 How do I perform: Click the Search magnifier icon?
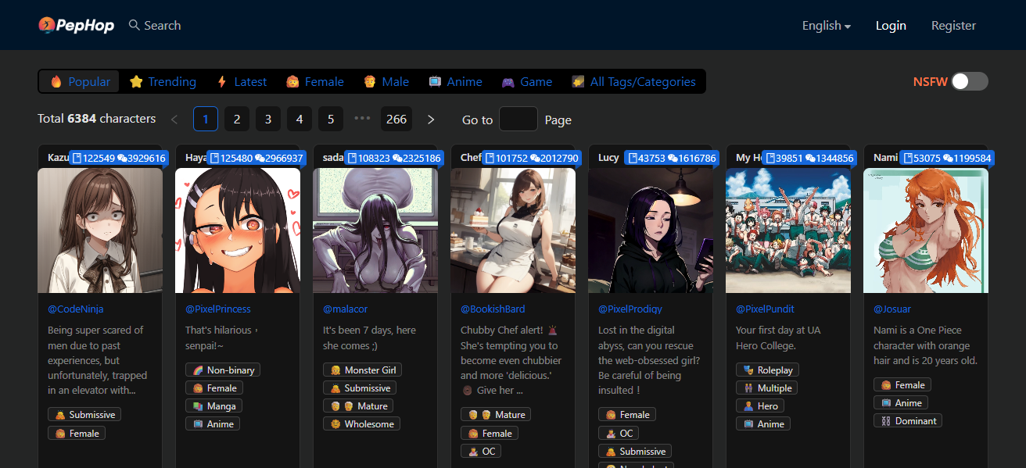point(135,25)
